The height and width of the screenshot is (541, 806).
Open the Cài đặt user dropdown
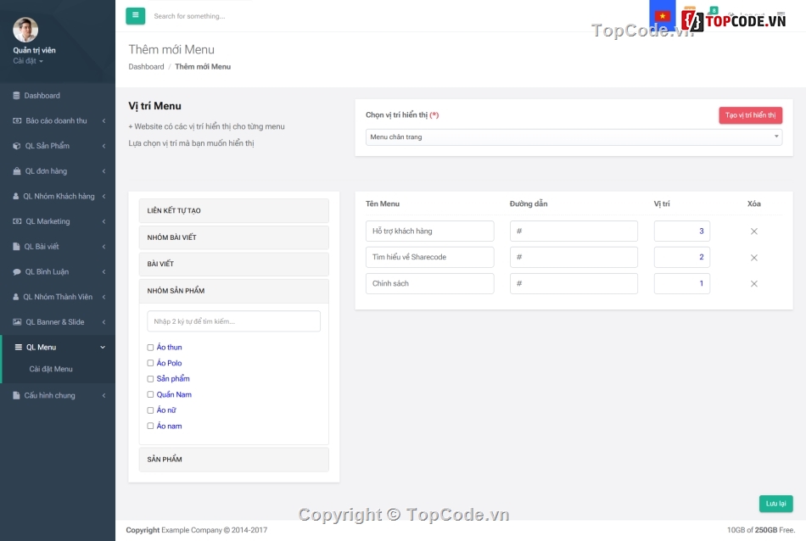click(x=28, y=60)
